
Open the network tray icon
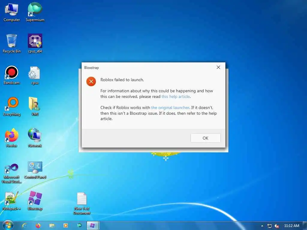pyautogui.click(x=270, y=226)
